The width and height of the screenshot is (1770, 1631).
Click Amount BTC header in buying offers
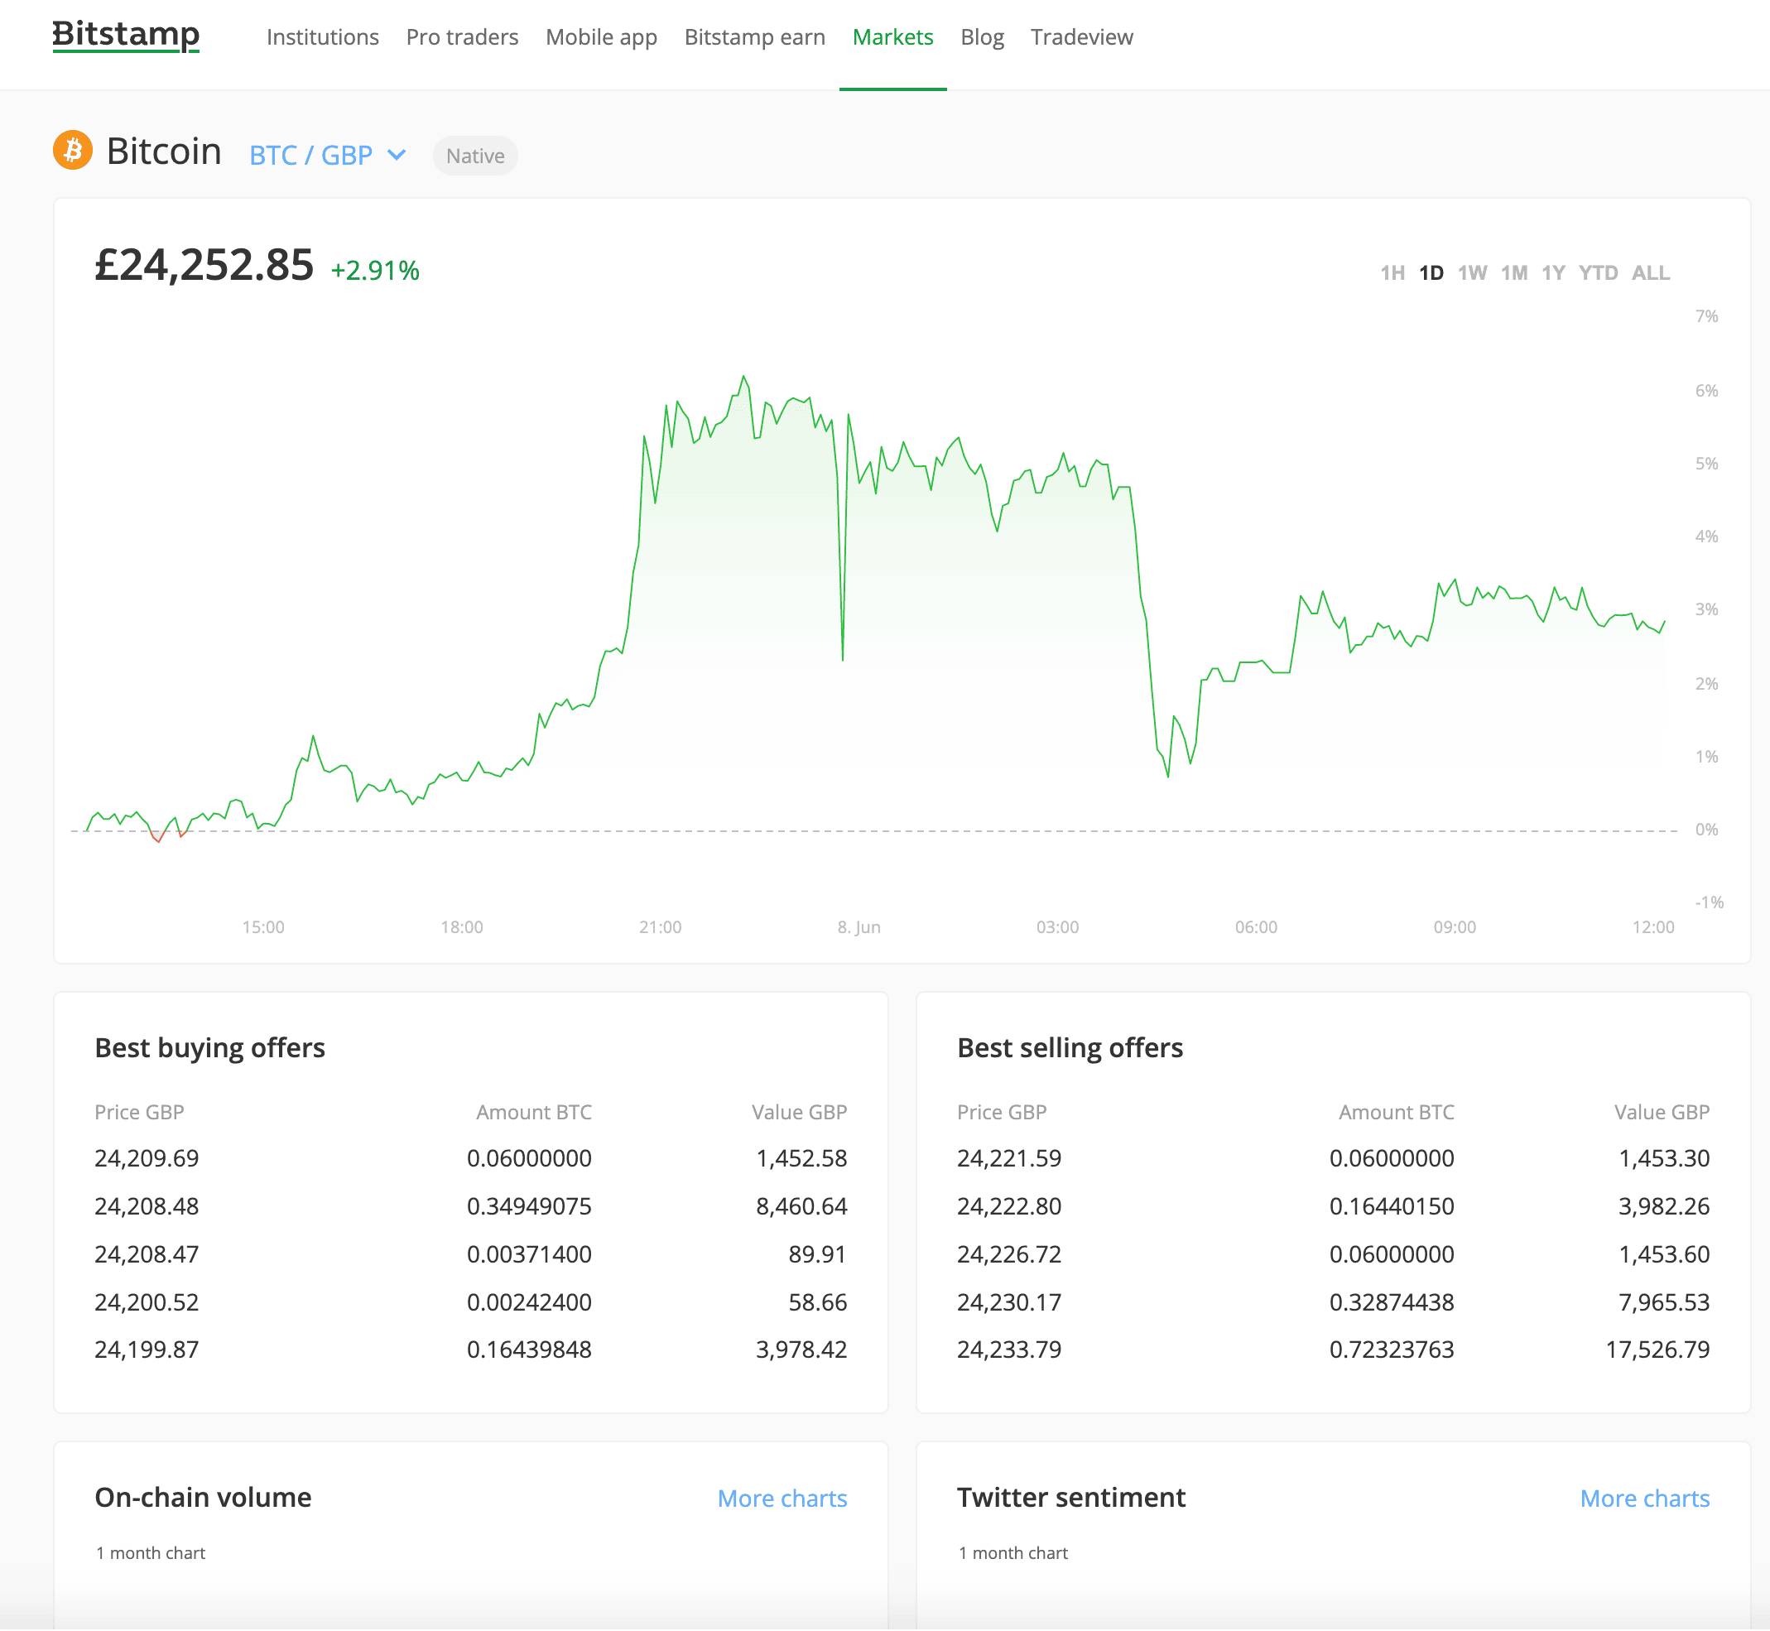(x=534, y=1112)
